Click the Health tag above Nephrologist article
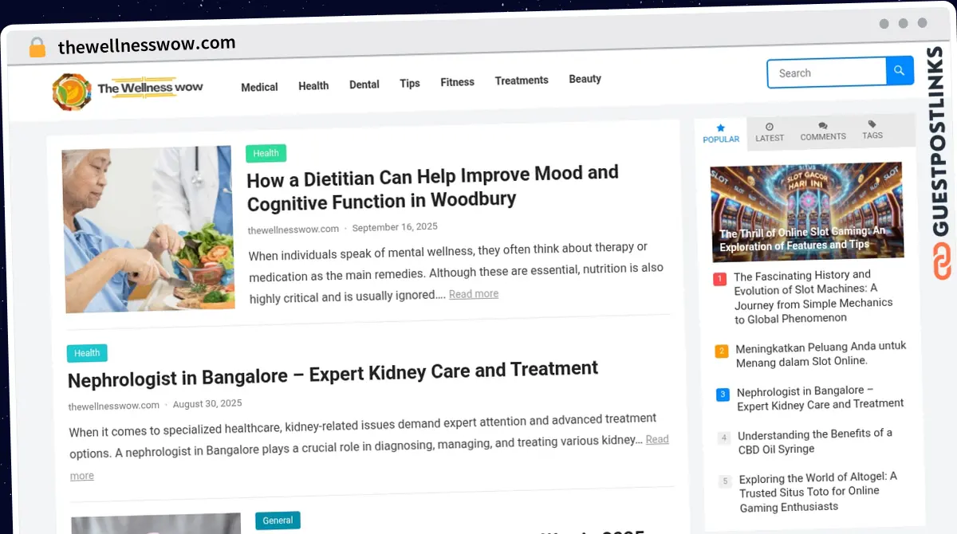This screenshot has width=957, height=534. pos(87,353)
